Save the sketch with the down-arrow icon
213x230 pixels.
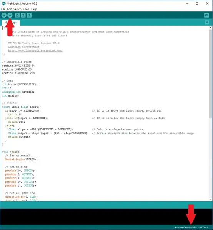click(x=29, y=15)
